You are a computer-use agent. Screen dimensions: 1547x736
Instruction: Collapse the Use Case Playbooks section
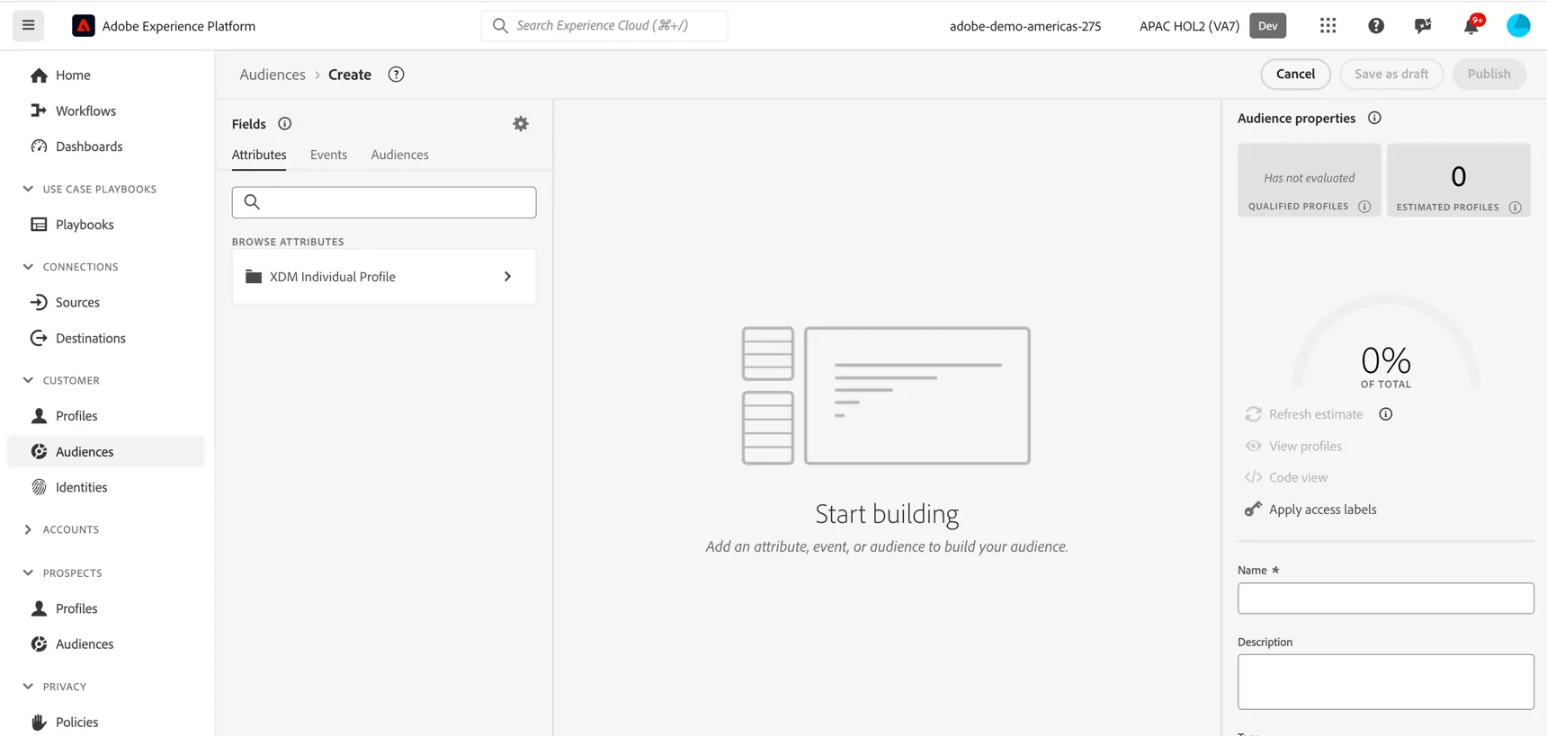28,190
